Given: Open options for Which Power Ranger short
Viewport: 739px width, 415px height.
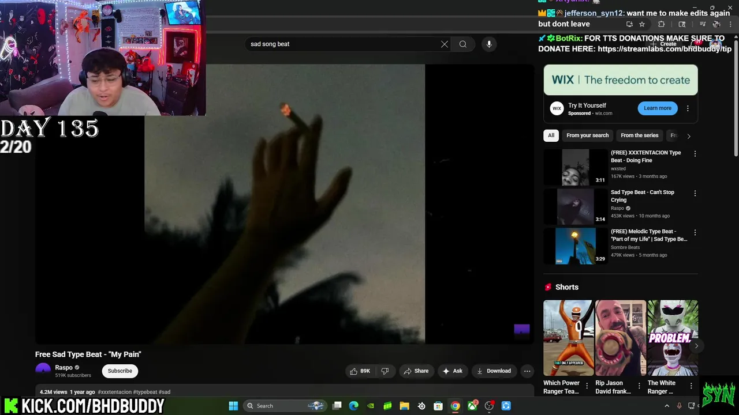Looking at the screenshot, I should pyautogui.click(x=587, y=386).
